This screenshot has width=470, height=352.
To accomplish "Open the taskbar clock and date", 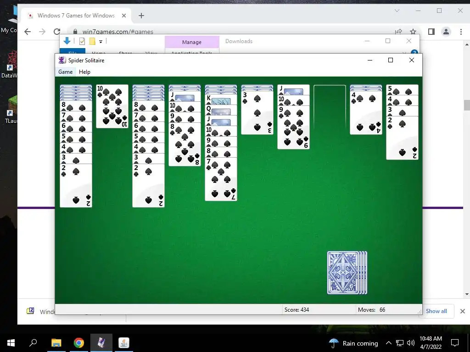I will 431,343.
